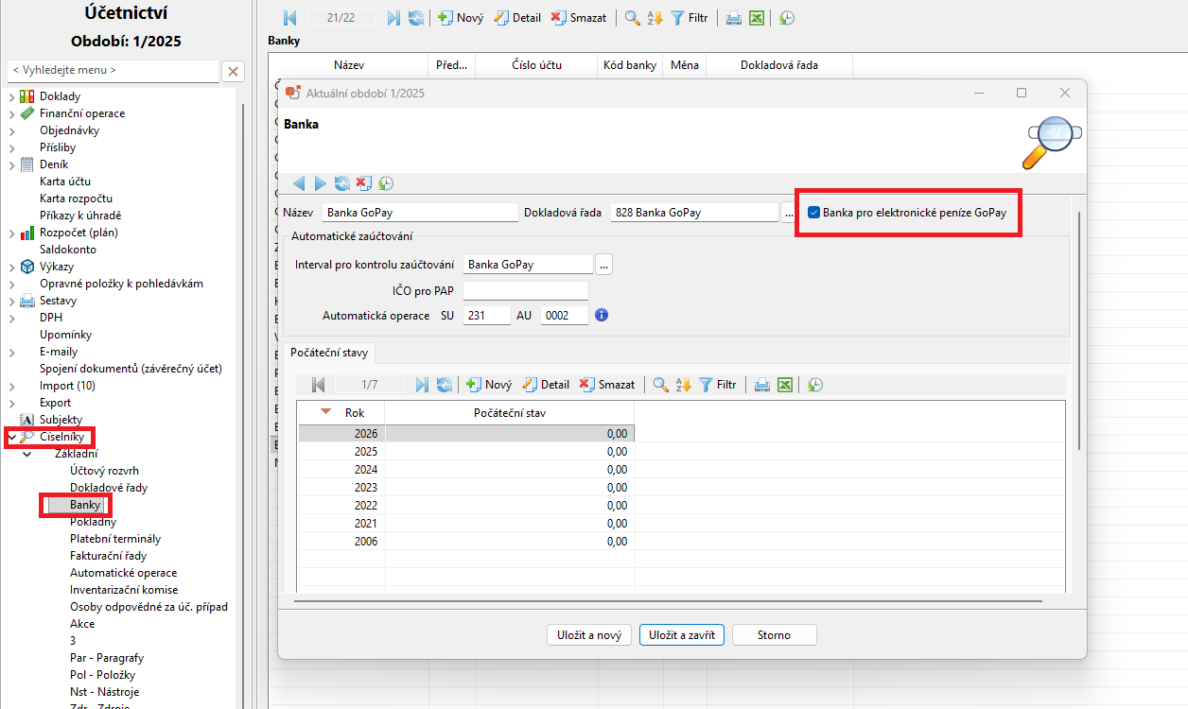Click the Excel export icon in Banky toolbar
This screenshot has height=709, width=1188.
756,18
